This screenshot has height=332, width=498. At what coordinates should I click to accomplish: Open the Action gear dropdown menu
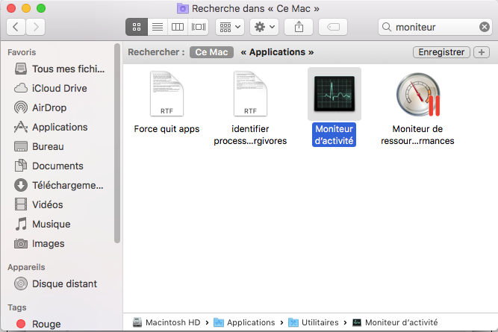[x=264, y=27]
